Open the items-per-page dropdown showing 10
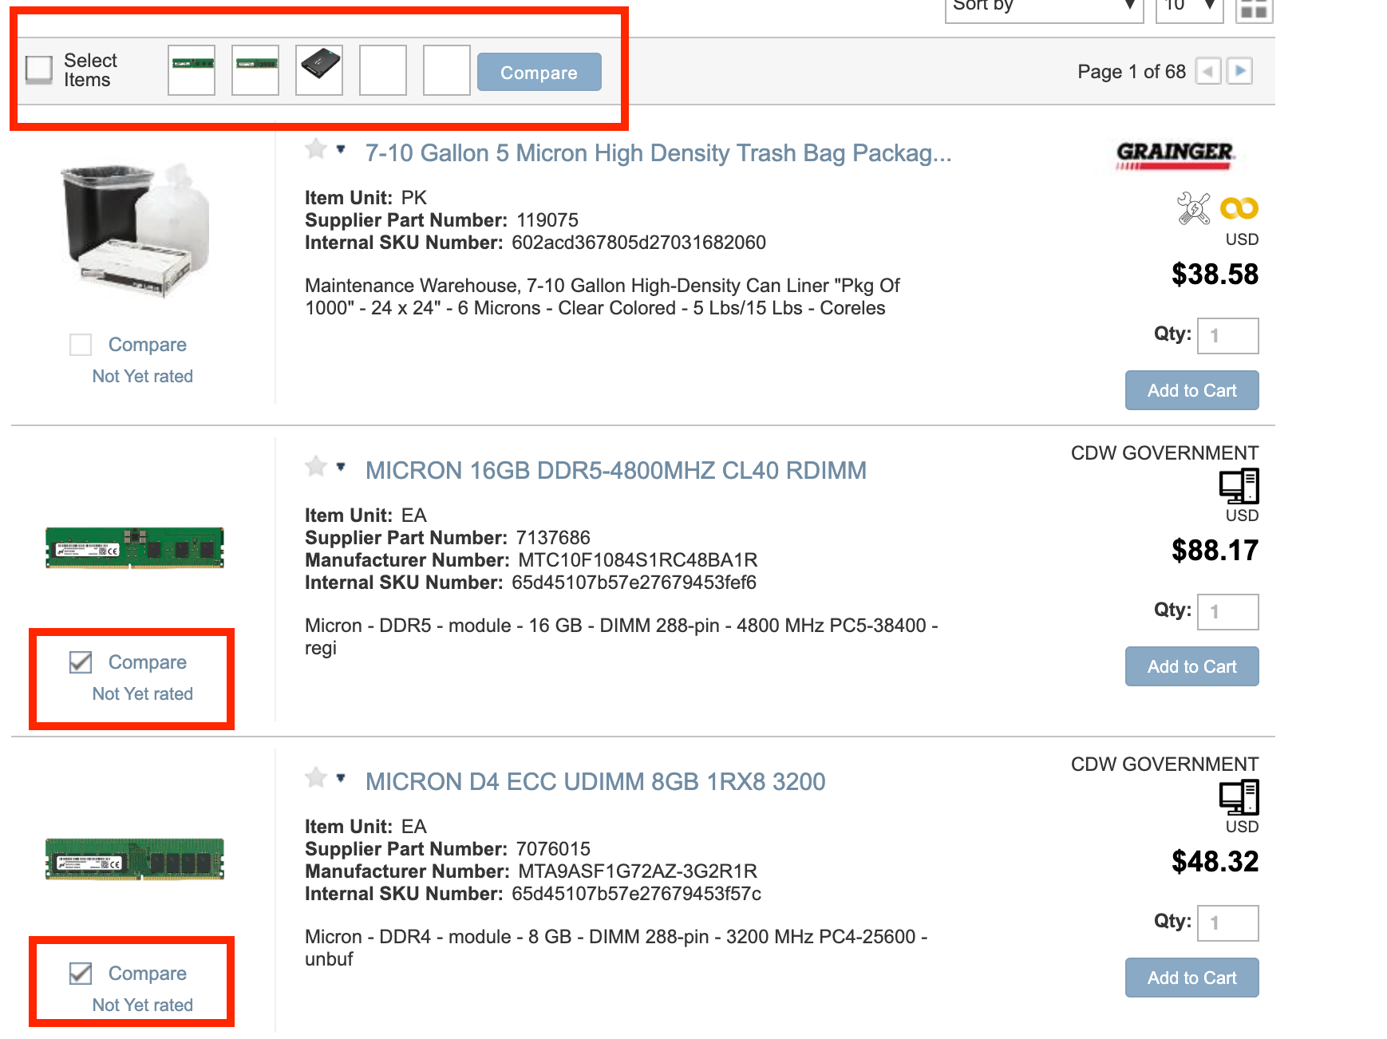1387x1039 pixels. click(x=1189, y=10)
